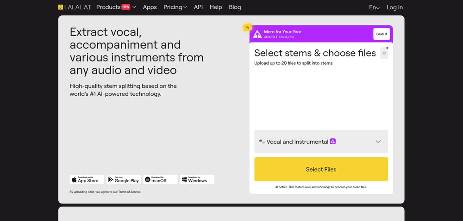Expand the Pricing dropdown menu
This screenshot has height=221, width=463.
point(175,7)
